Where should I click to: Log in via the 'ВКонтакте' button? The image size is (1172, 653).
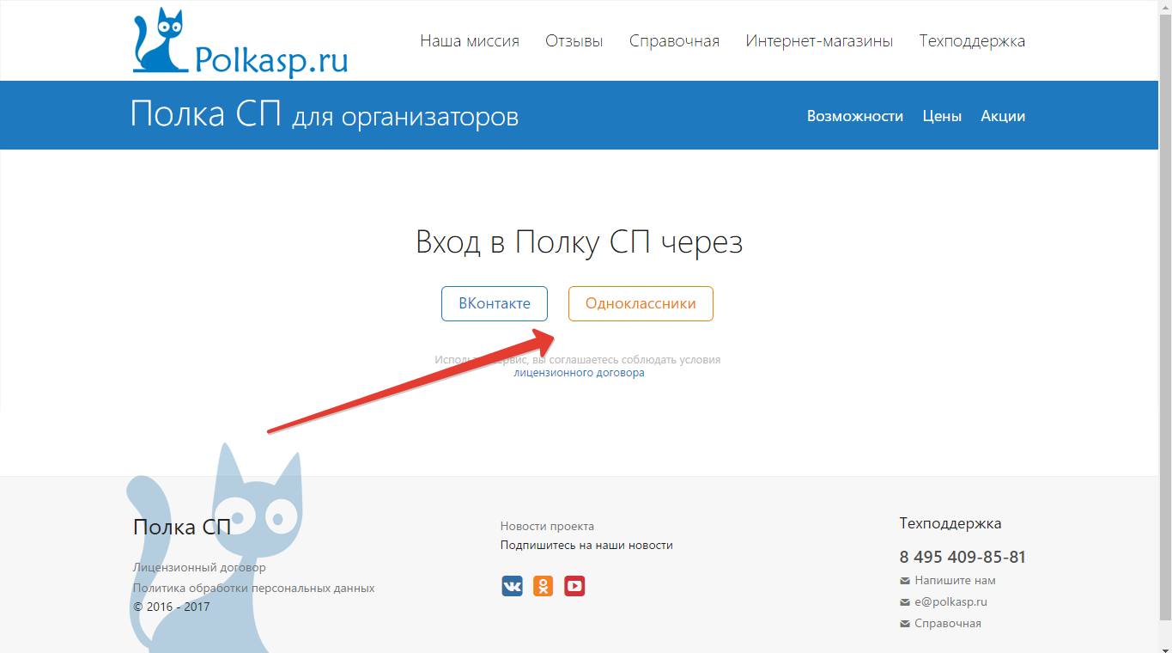[495, 303]
